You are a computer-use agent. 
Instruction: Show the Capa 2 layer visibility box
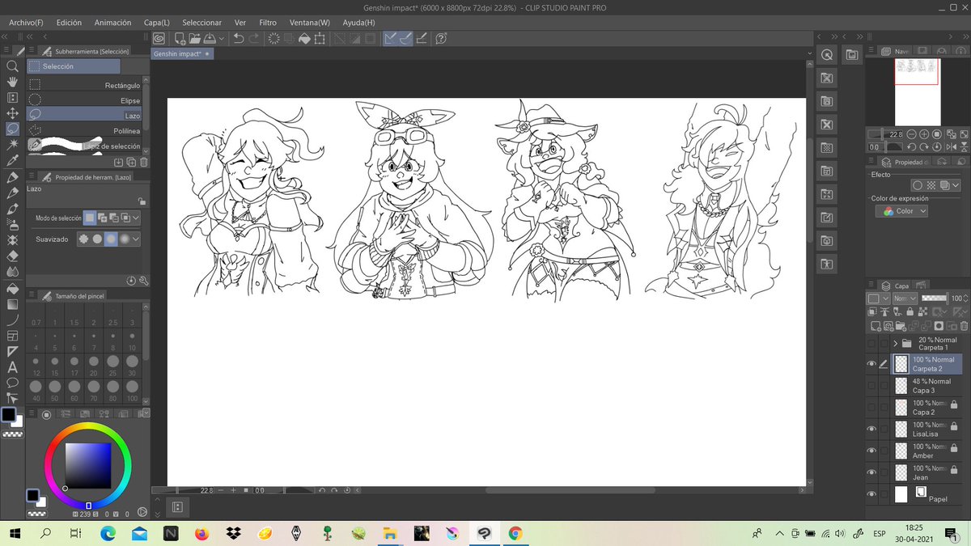(x=871, y=408)
